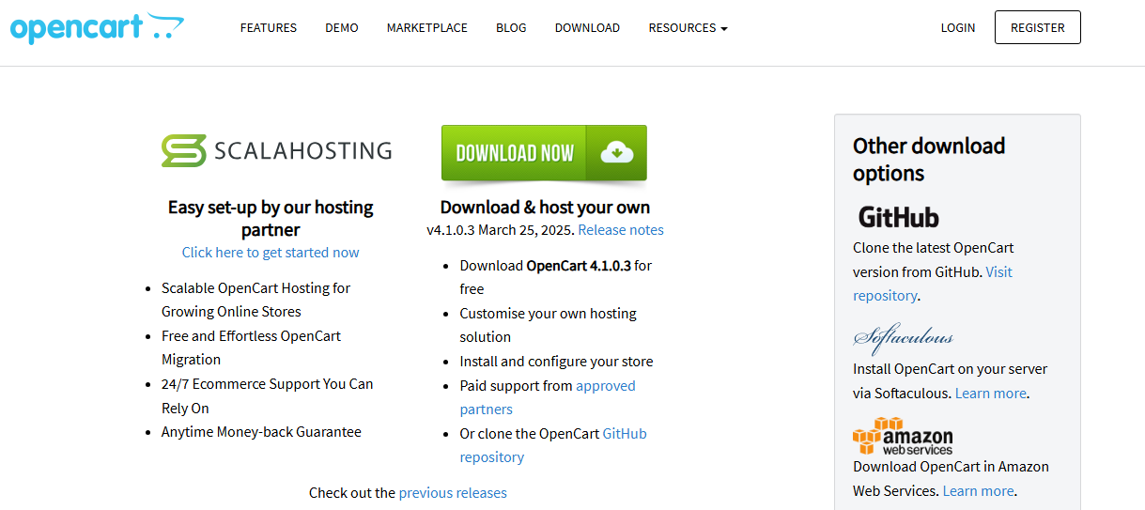Viewport: 1145px width, 510px height.
Task: Expand the Resources dropdown menu
Action: (x=688, y=28)
